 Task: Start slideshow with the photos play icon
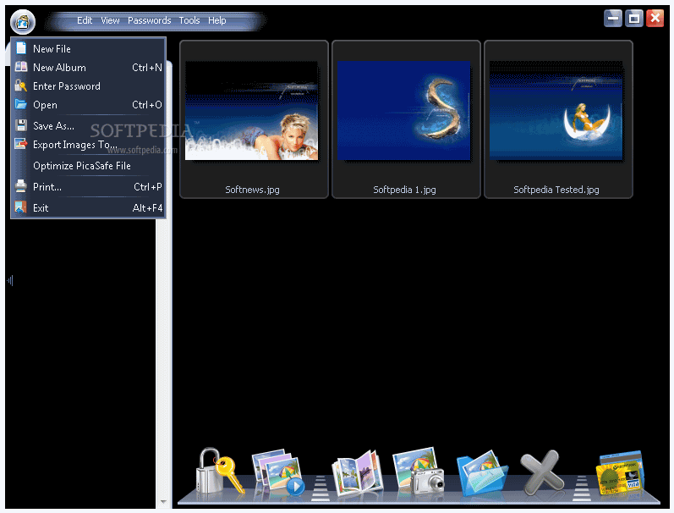pos(277,473)
